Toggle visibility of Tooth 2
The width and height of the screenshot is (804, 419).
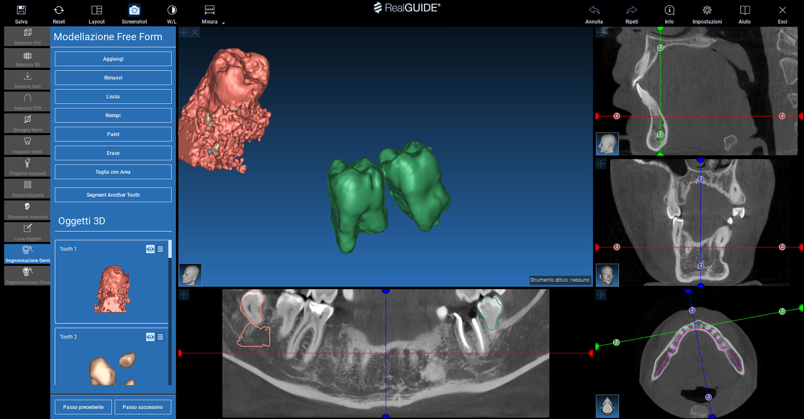[x=150, y=337]
